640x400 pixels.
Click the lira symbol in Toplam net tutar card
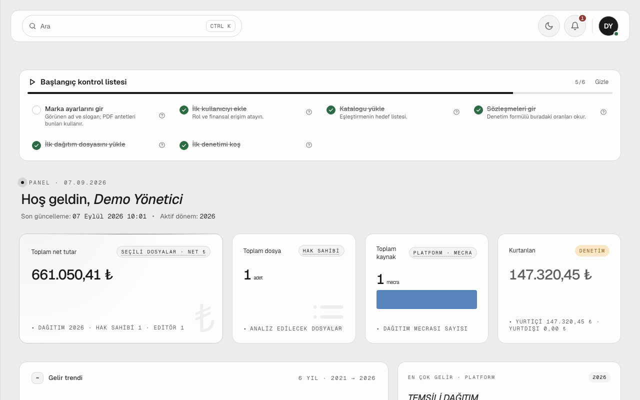(204, 318)
